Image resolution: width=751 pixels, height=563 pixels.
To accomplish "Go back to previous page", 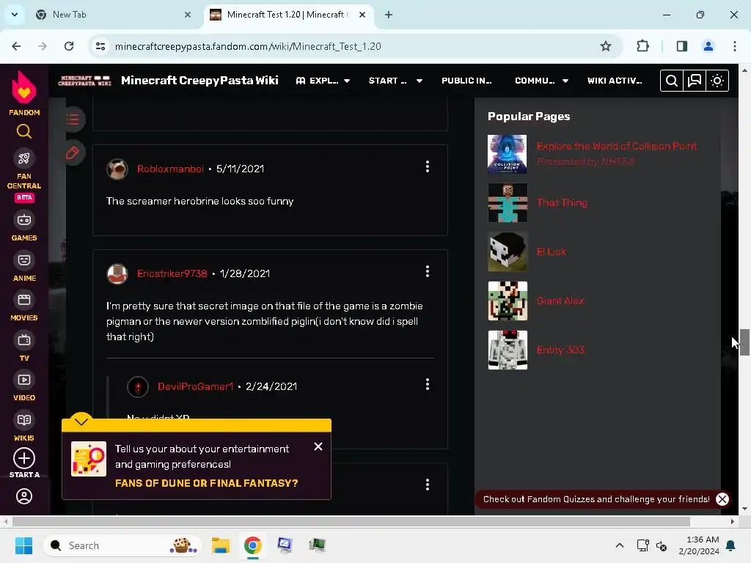I will click(16, 46).
